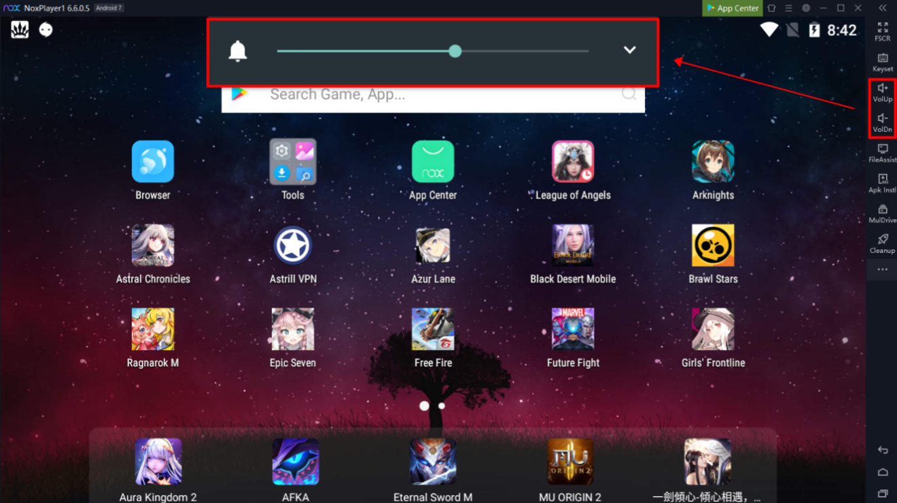Image resolution: width=897 pixels, height=503 pixels.
Task: Adjust the notification volume slider
Action: 455,51
